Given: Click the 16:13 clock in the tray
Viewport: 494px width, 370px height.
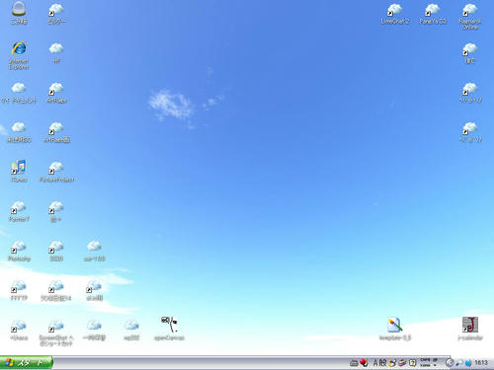Looking at the screenshot, I should [x=481, y=363].
